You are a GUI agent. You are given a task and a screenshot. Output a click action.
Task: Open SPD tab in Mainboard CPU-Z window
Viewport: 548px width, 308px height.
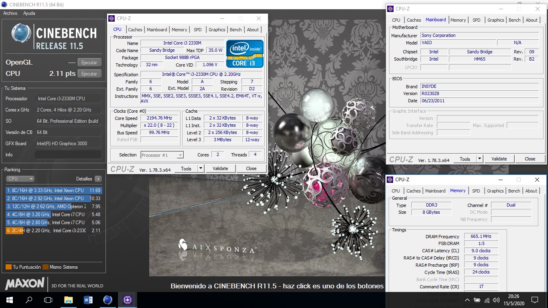point(477,20)
